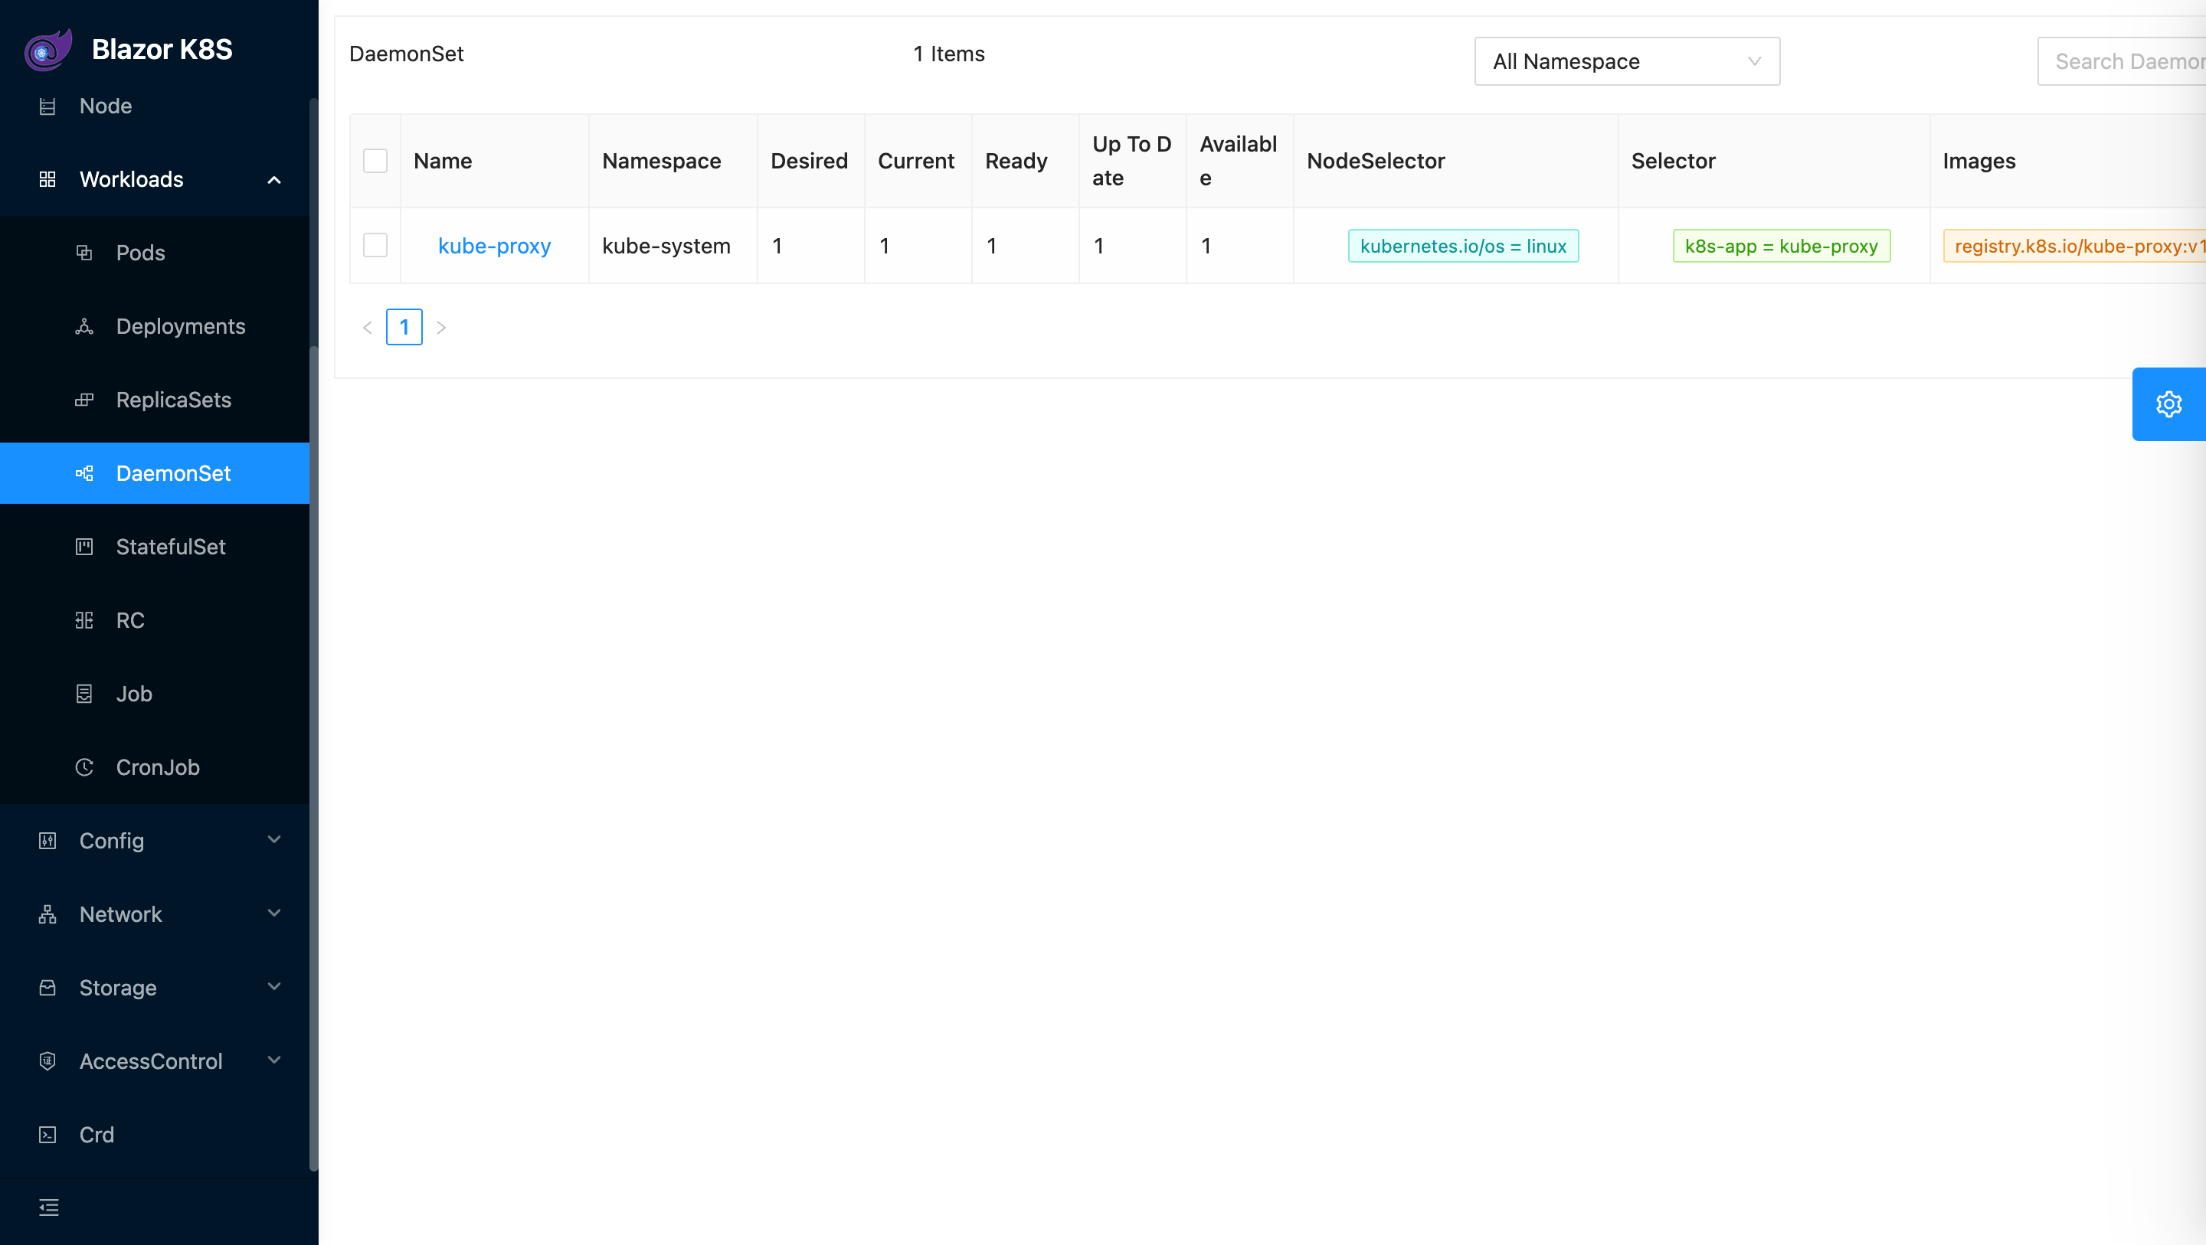Screen dimensions: 2206x1245
Task: Check the kube-proxy row checkbox
Action: (x=375, y=246)
